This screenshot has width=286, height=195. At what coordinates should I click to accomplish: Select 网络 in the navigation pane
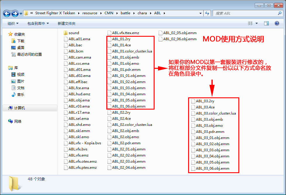18,122
